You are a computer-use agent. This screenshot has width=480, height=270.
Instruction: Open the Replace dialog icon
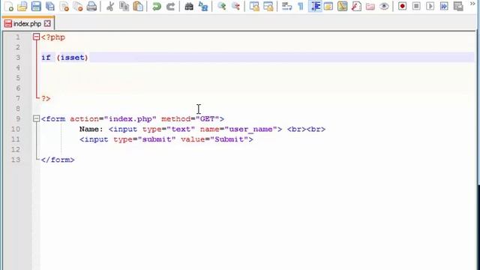(203, 6)
